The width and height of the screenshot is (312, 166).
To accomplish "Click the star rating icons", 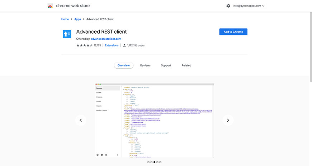I will point(84,45).
